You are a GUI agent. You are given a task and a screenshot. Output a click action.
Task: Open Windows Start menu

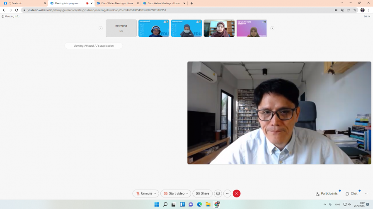[x=157, y=204]
